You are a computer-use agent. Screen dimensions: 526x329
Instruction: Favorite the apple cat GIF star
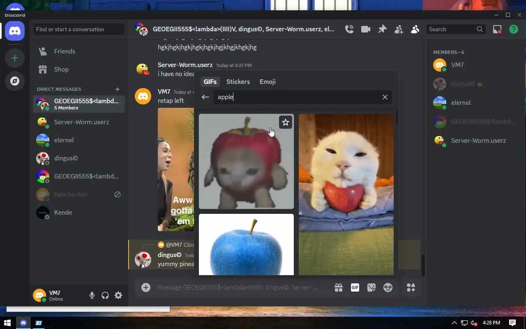[x=286, y=122]
